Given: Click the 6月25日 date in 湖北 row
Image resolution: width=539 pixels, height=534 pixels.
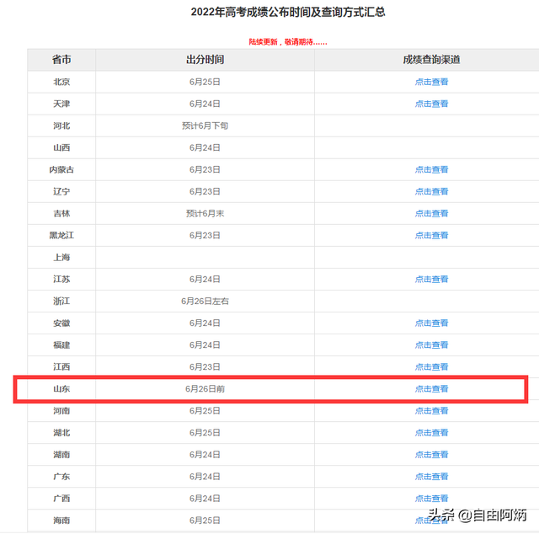Looking at the screenshot, I should [x=205, y=433].
